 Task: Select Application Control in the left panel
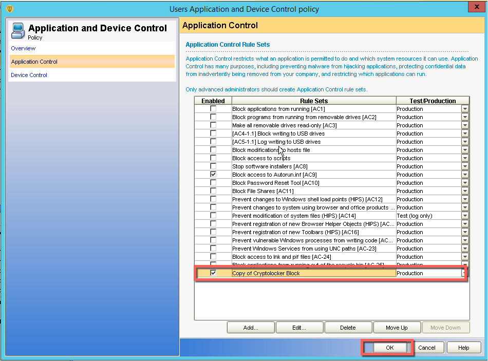[34, 62]
